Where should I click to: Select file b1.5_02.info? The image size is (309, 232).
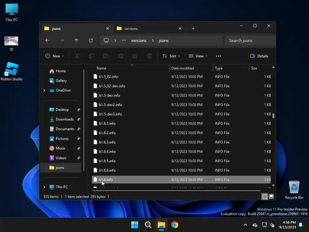[181, 76]
